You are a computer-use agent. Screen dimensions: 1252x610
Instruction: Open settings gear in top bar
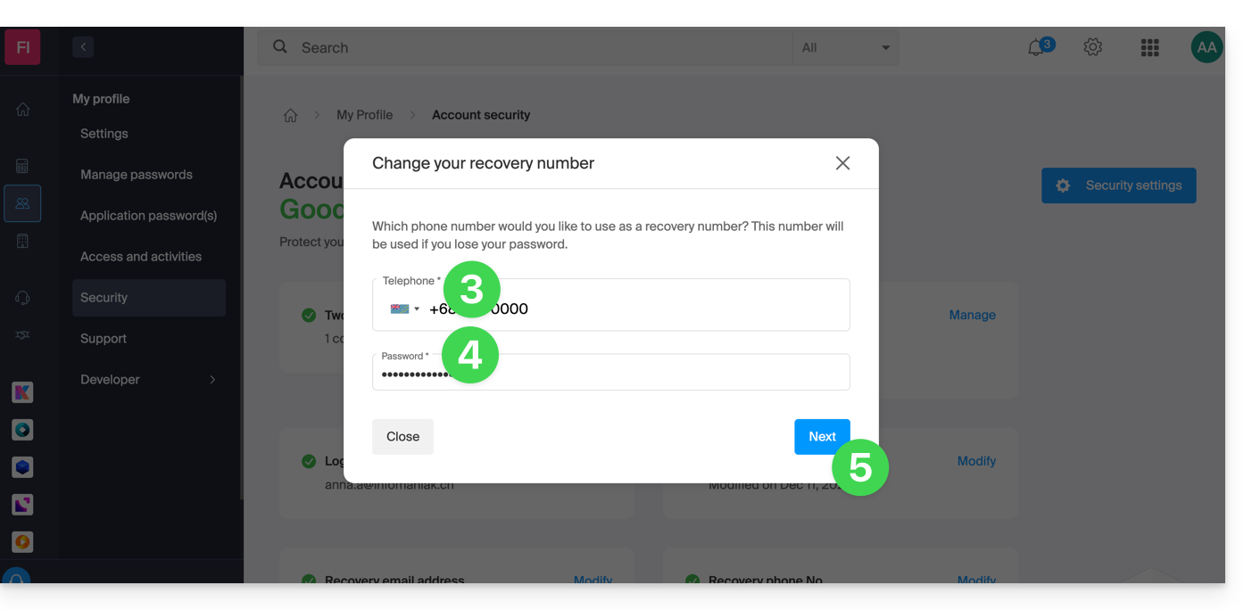click(x=1093, y=47)
